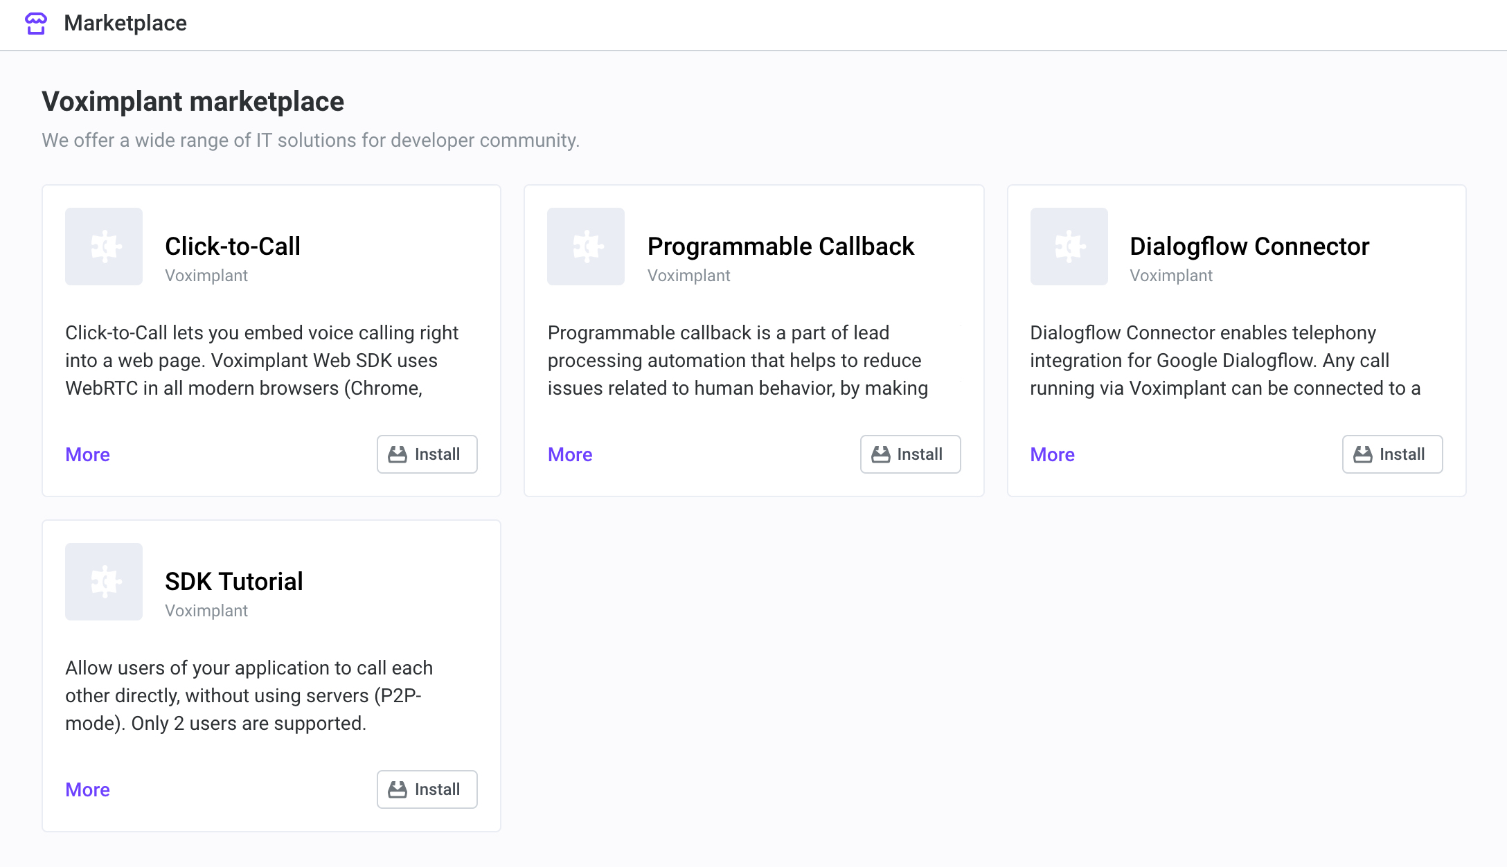1507x867 pixels.
Task: Install the Click-to-Call module
Action: tap(427, 454)
